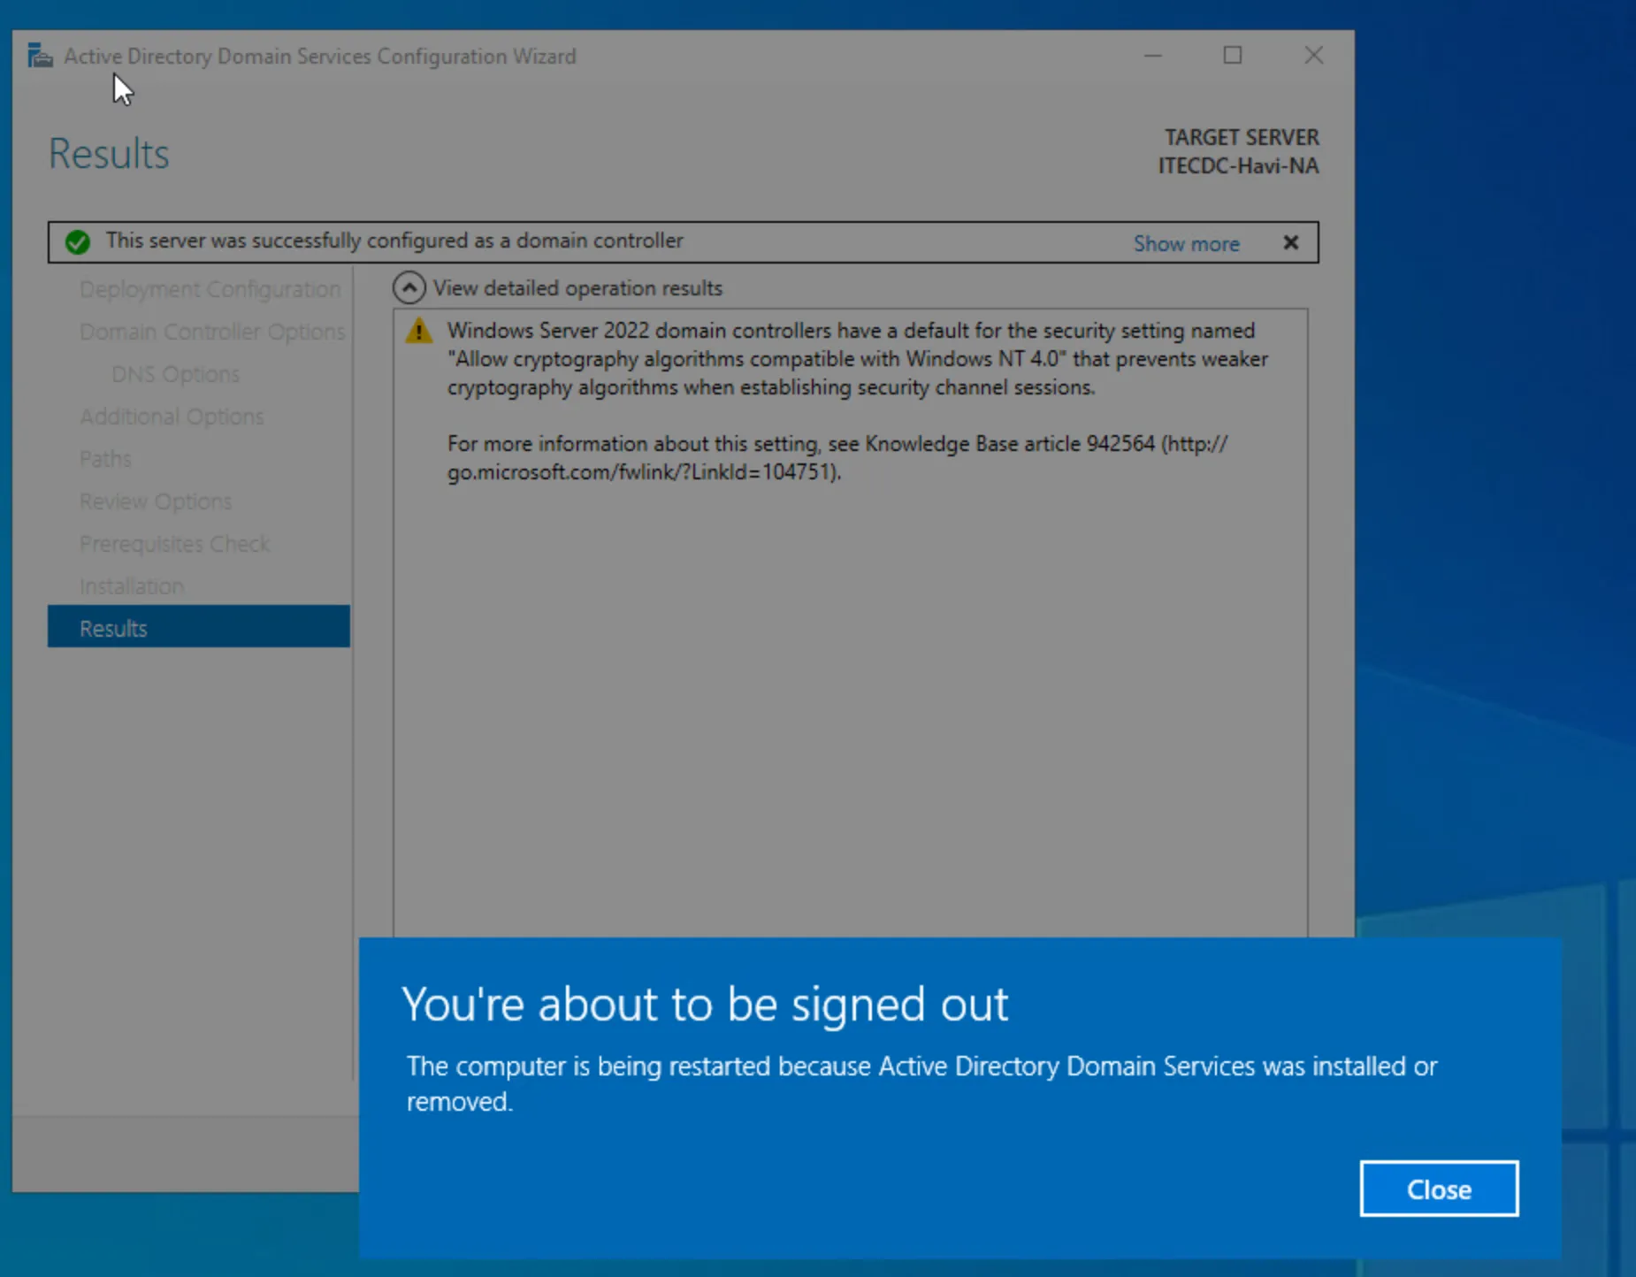Go to Domain Controller Options step
The image size is (1636, 1277).
tap(211, 332)
